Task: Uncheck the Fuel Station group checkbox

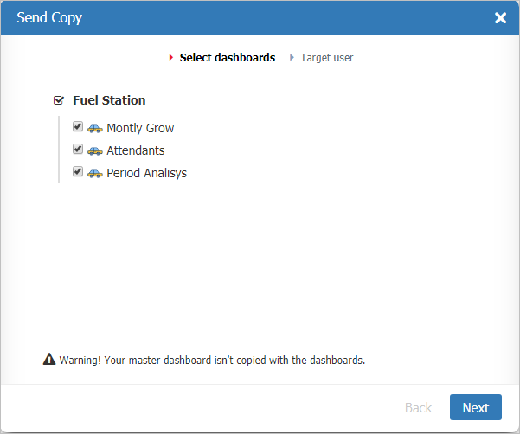Action: click(x=59, y=100)
